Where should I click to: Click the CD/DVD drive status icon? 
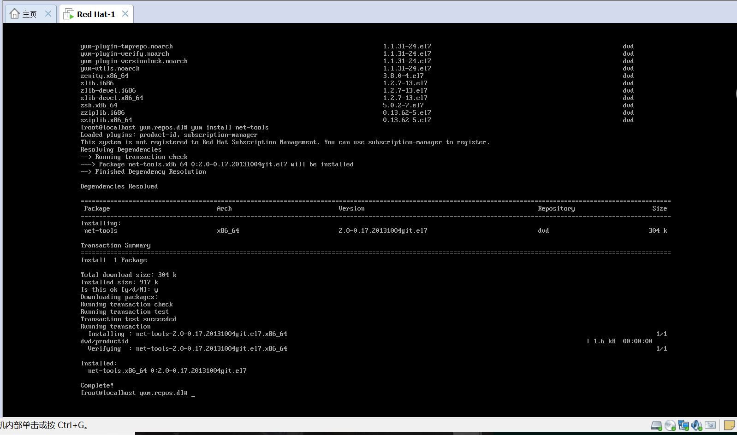pyautogui.click(x=670, y=425)
